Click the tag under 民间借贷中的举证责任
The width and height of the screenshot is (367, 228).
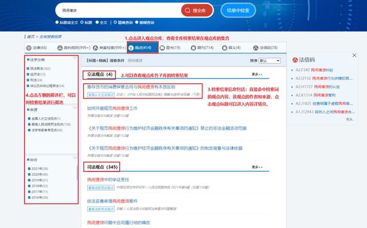tap(101, 187)
